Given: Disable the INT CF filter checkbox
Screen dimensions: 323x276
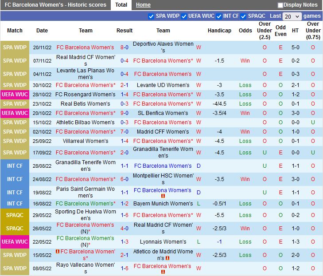Looking at the screenshot, I should pos(218,16).
